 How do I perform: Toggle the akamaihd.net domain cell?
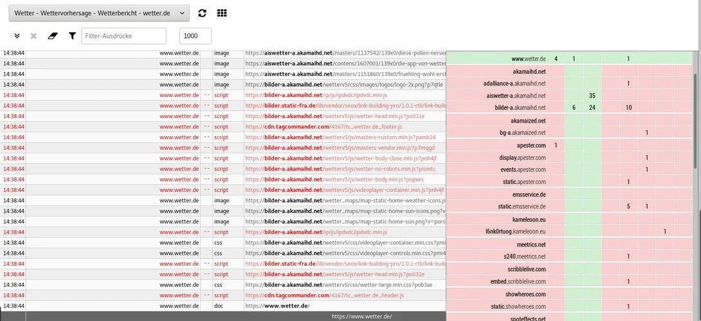[496, 71]
